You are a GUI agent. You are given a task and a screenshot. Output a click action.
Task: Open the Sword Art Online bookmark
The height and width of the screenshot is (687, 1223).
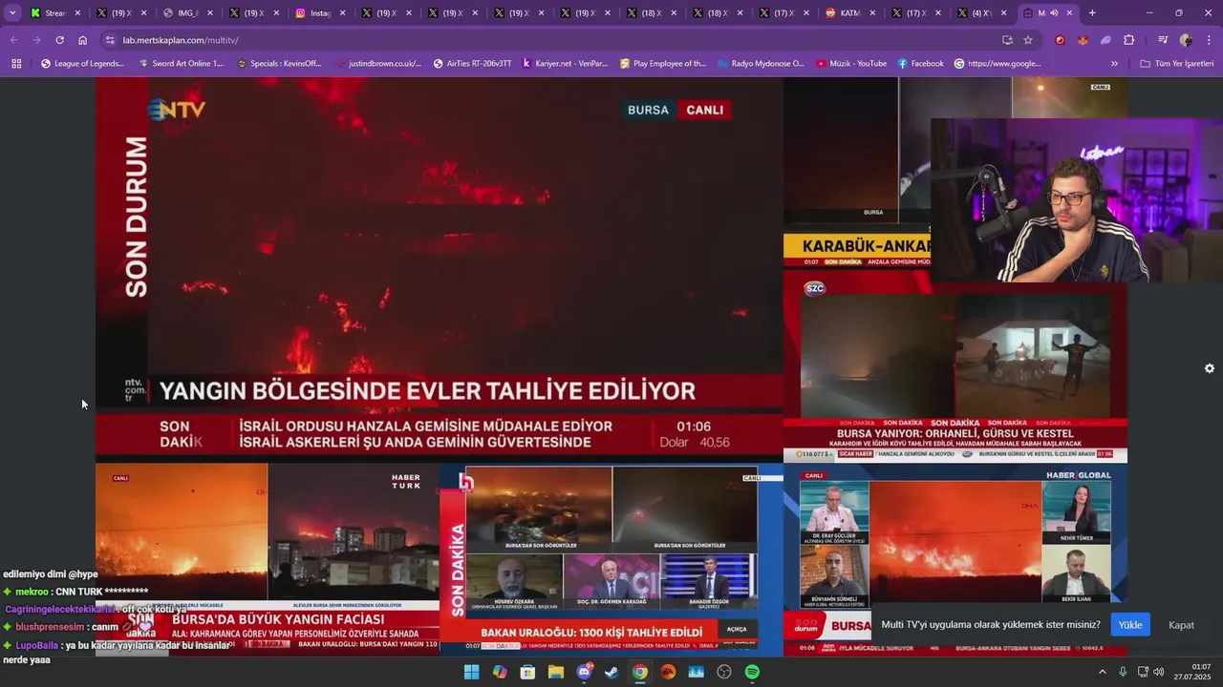click(181, 64)
